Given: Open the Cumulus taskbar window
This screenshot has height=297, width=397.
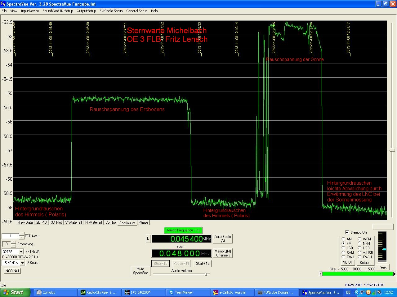Looking at the screenshot, I should click(55, 292).
